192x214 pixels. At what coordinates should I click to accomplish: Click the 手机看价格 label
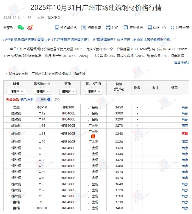(x=68, y=28)
